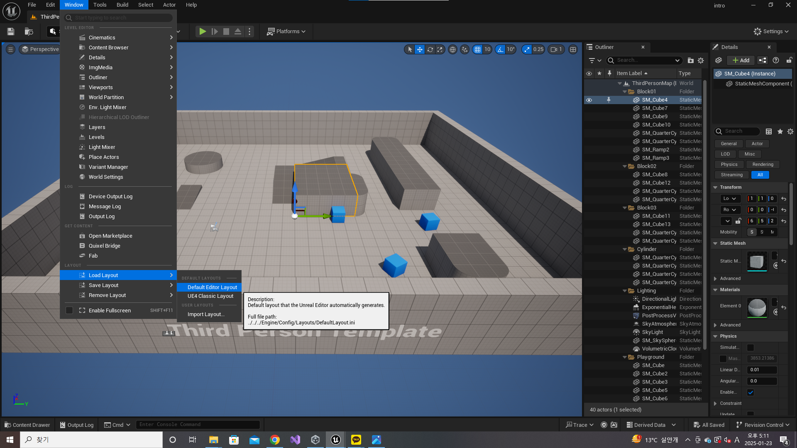Click Window menu search field
The image size is (797, 448).
pos(119,18)
